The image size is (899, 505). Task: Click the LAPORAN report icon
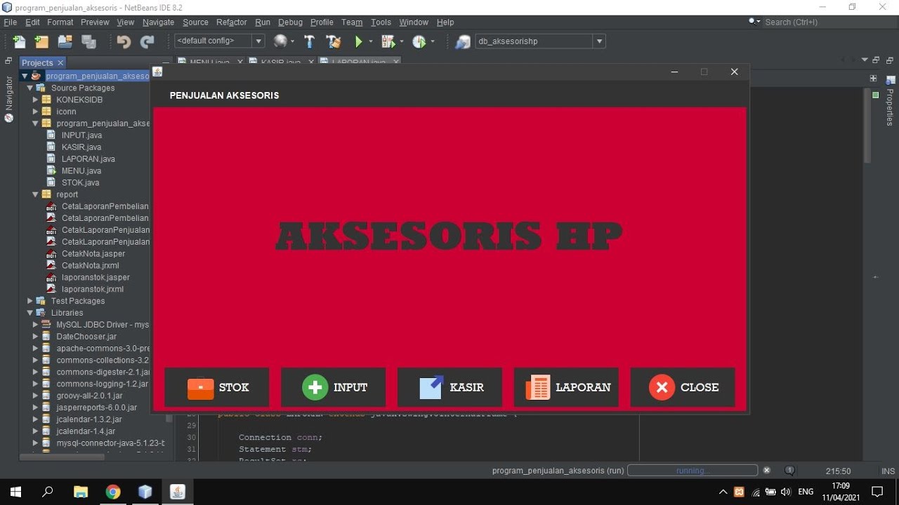(537, 387)
